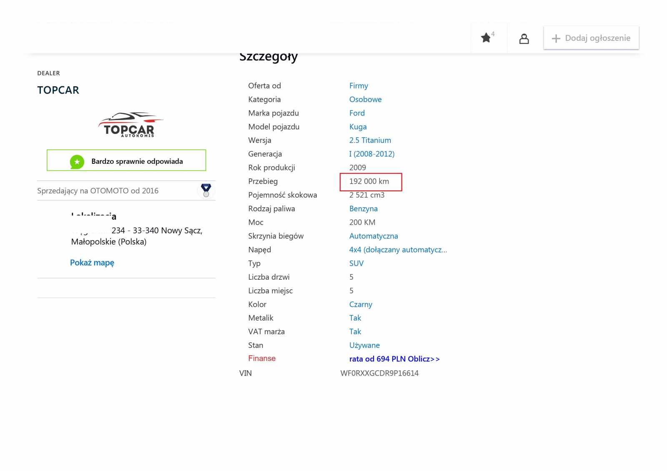Click green star response badge icon
Image resolution: width=667 pixels, height=471 pixels.
pyautogui.click(x=77, y=162)
